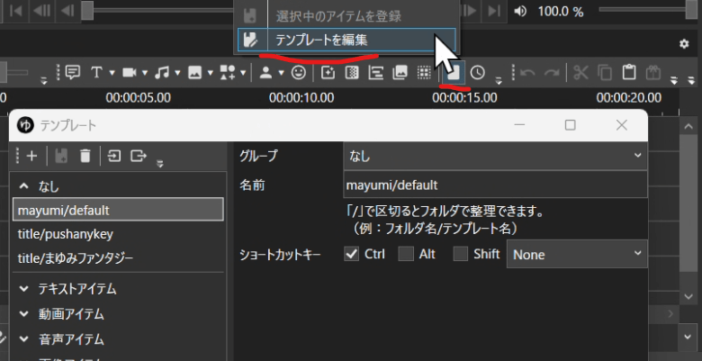702x361 pixels.
Task: Add a video item with camera icon
Action: point(130,72)
